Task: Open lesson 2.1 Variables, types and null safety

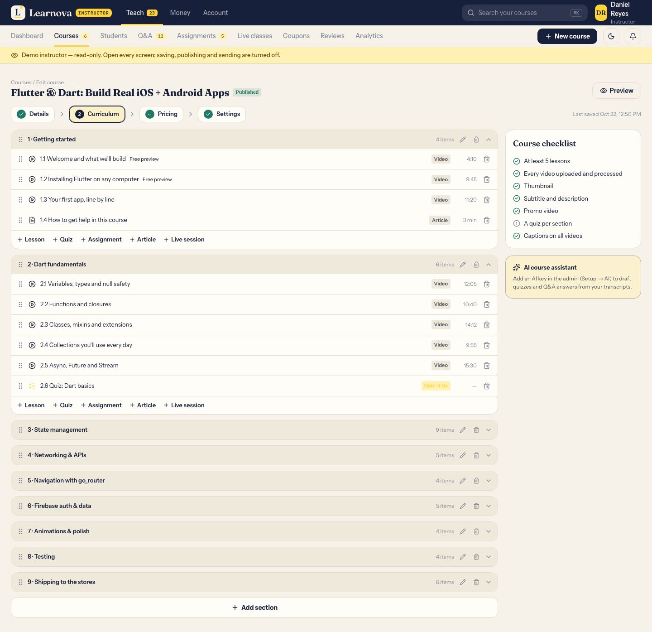Action: pos(85,284)
